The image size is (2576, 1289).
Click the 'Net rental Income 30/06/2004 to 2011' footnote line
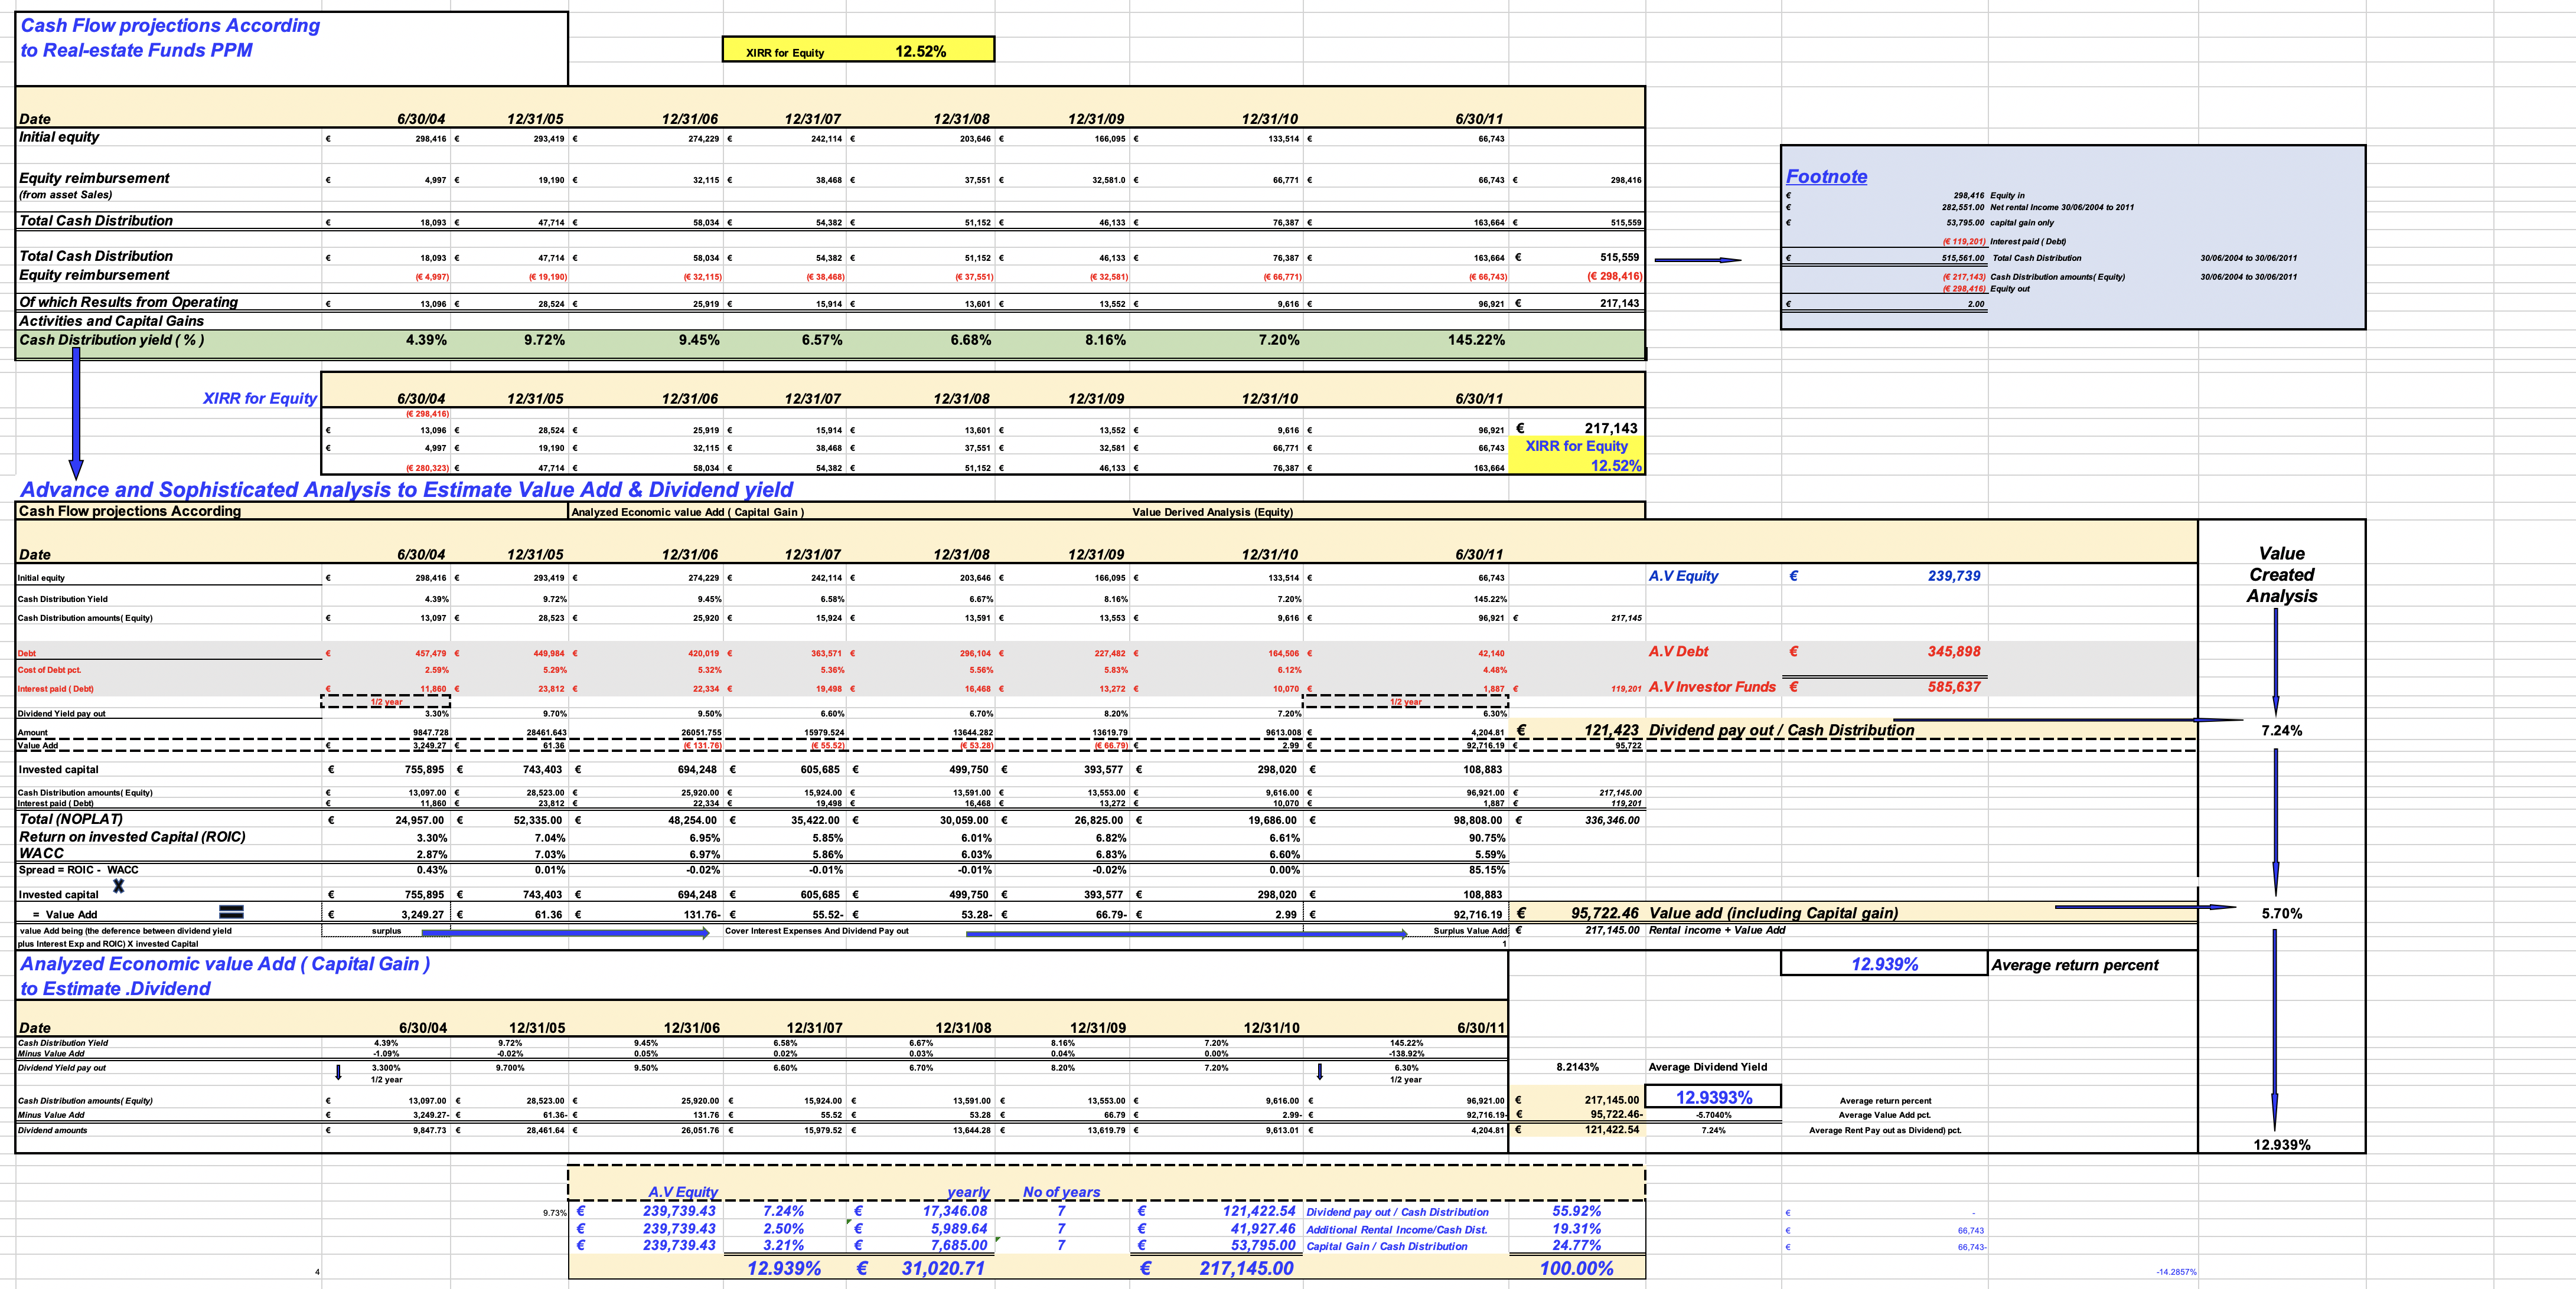pyautogui.click(x=2061, y=208)
